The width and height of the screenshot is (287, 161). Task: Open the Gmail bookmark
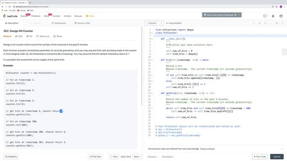13,11
